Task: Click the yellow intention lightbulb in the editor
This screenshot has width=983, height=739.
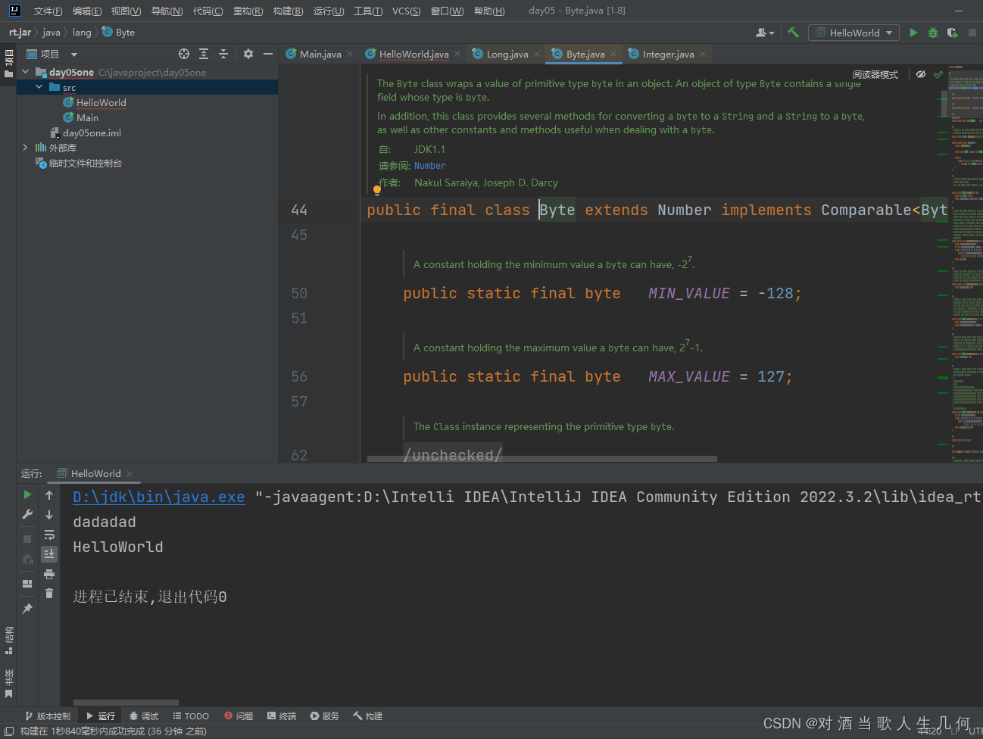Action: 376,191
